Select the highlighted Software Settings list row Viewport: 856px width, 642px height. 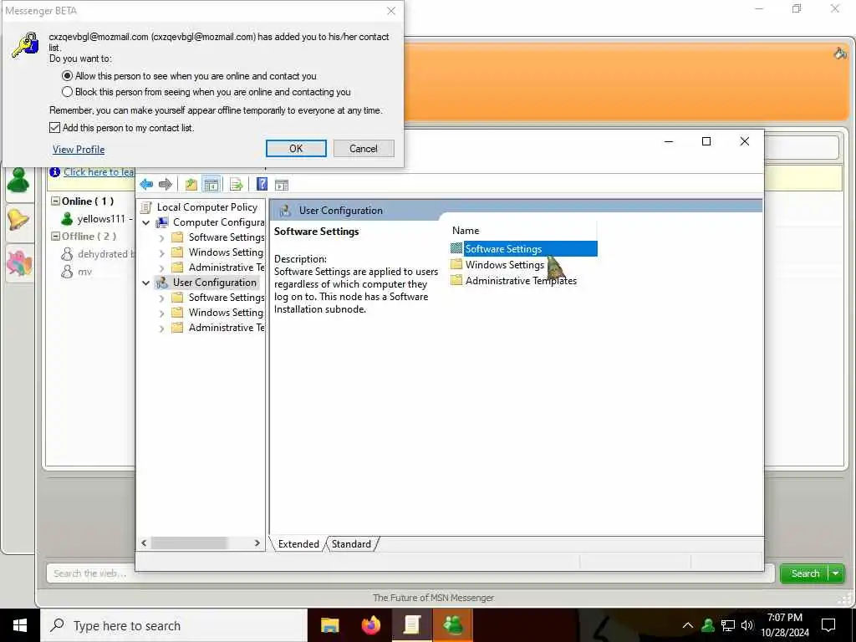coord(523,248)
